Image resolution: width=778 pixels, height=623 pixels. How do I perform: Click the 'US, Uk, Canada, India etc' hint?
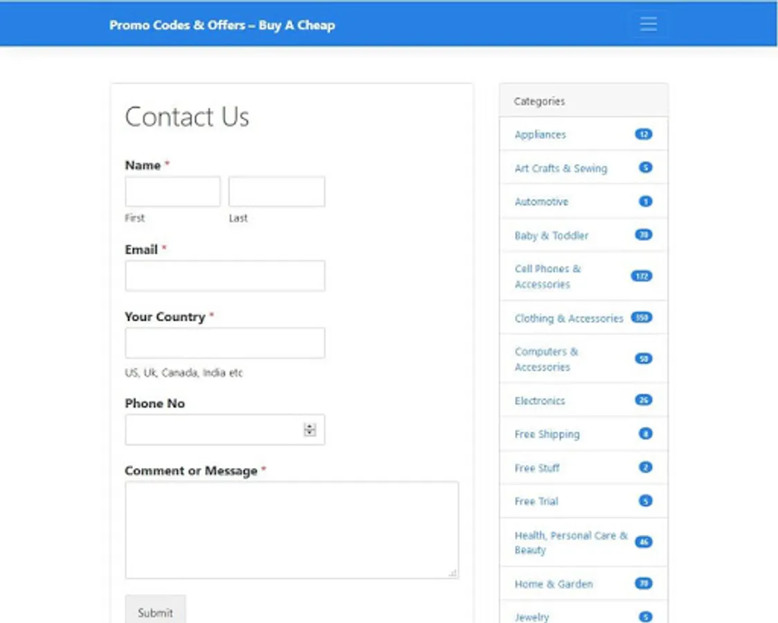click(x=183, y=372)
